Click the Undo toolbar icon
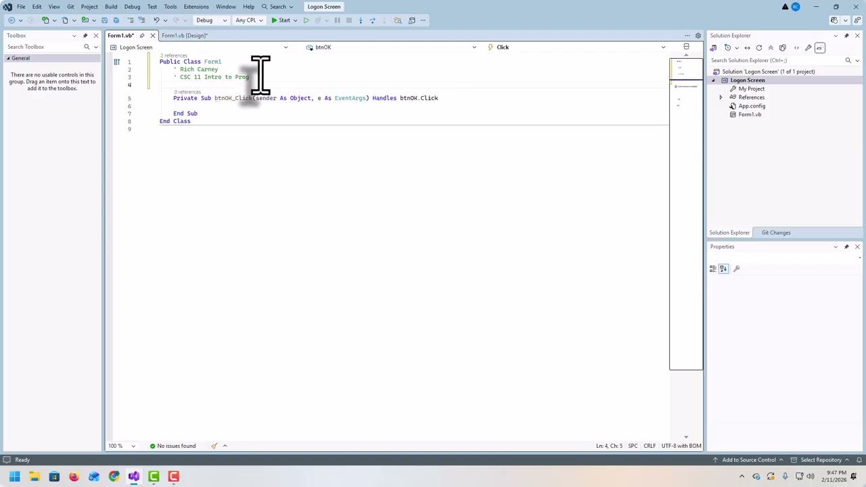The image size is (866, 487). (156, 20)
